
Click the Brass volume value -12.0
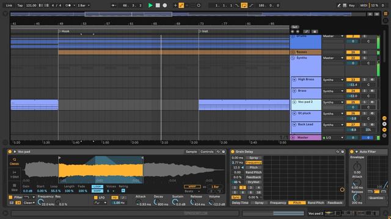[353, 96]
